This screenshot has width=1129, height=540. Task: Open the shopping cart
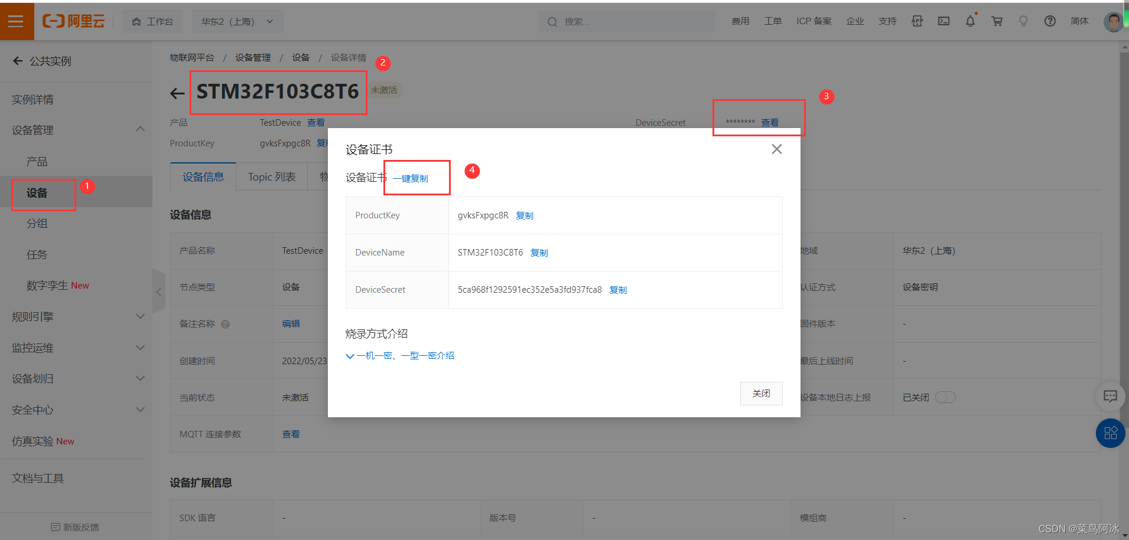point(997,21)
